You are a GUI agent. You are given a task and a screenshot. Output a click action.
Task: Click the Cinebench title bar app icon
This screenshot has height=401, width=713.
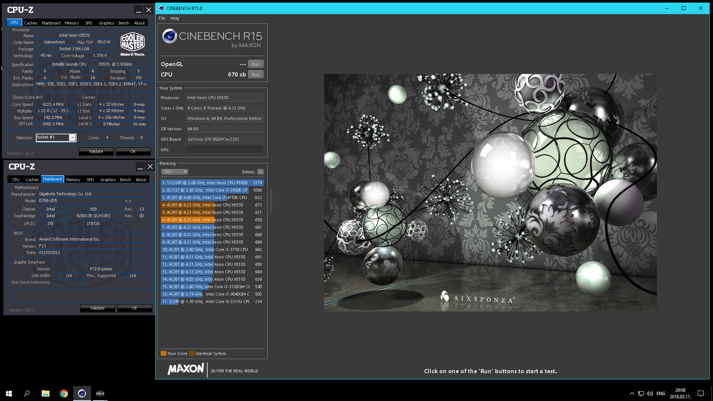coord(162,8)
